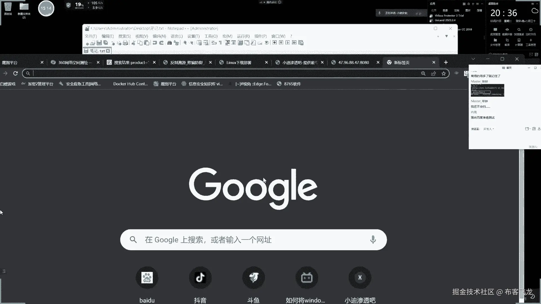Open Docker Hub bookmark in bookmarks bar
The width and height of the screenshot is (541, 304).
130,84
